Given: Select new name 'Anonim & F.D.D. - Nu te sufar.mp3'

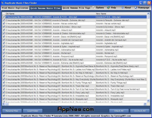Looking at the screenshot, I should 111,60.
